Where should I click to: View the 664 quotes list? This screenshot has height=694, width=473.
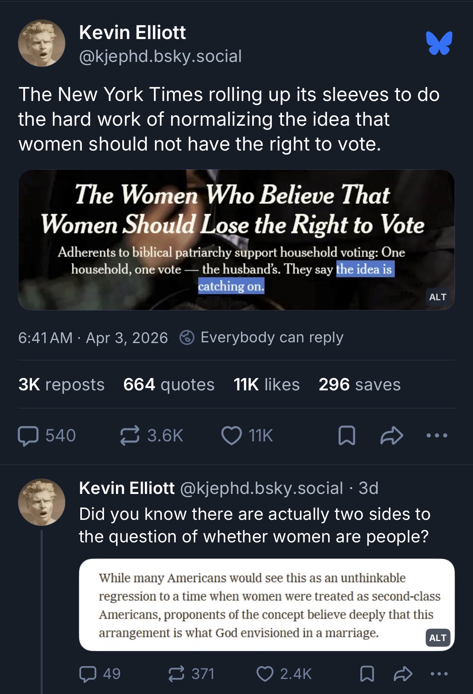coord(169,385)
